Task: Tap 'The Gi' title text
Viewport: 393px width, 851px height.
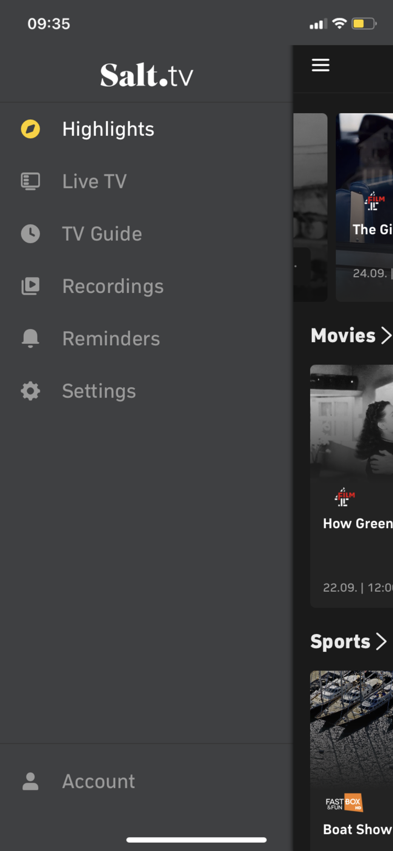Action: pyautogui.click(x=373, y=229)
